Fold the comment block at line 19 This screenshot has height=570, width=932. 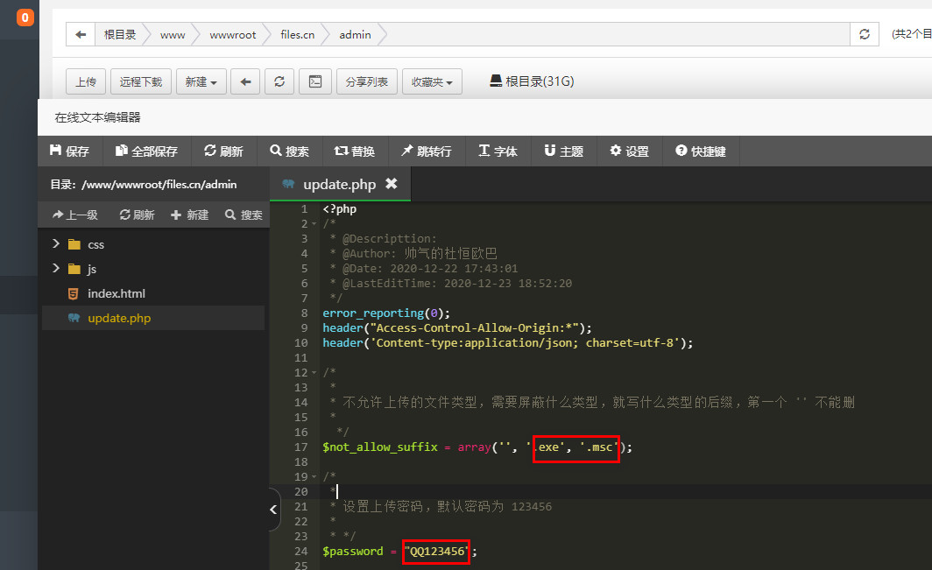click(x=314, y=476)
